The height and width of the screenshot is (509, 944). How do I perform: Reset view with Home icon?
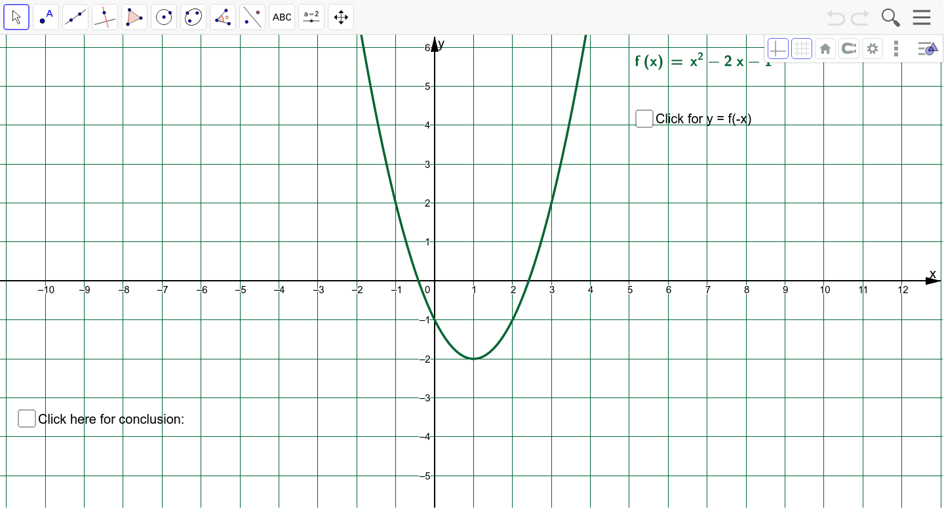[x=825, y=49]
